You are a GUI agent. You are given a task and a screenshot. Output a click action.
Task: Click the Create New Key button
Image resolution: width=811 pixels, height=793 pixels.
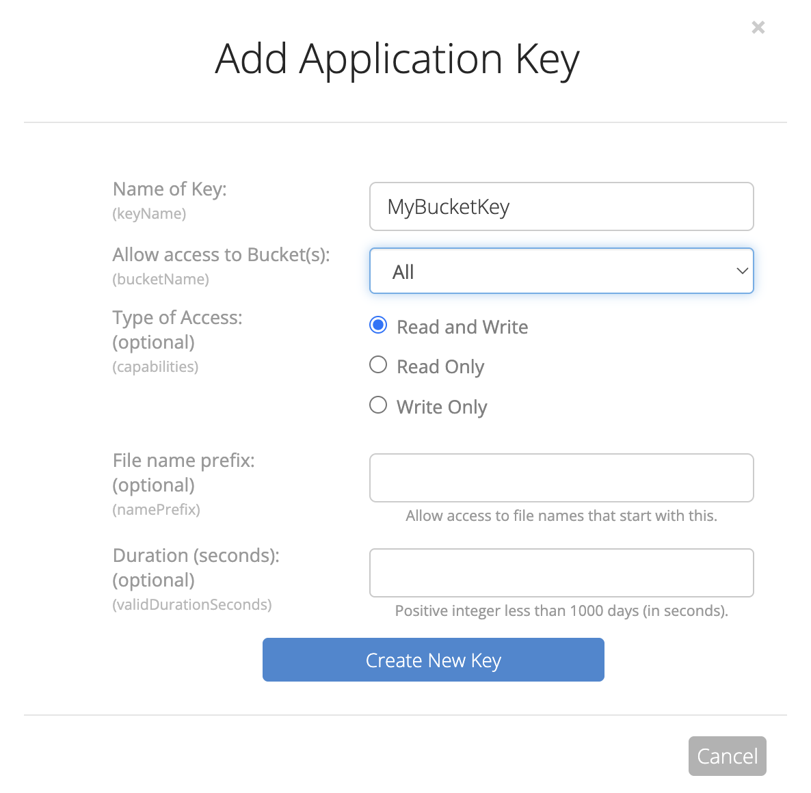433,660
